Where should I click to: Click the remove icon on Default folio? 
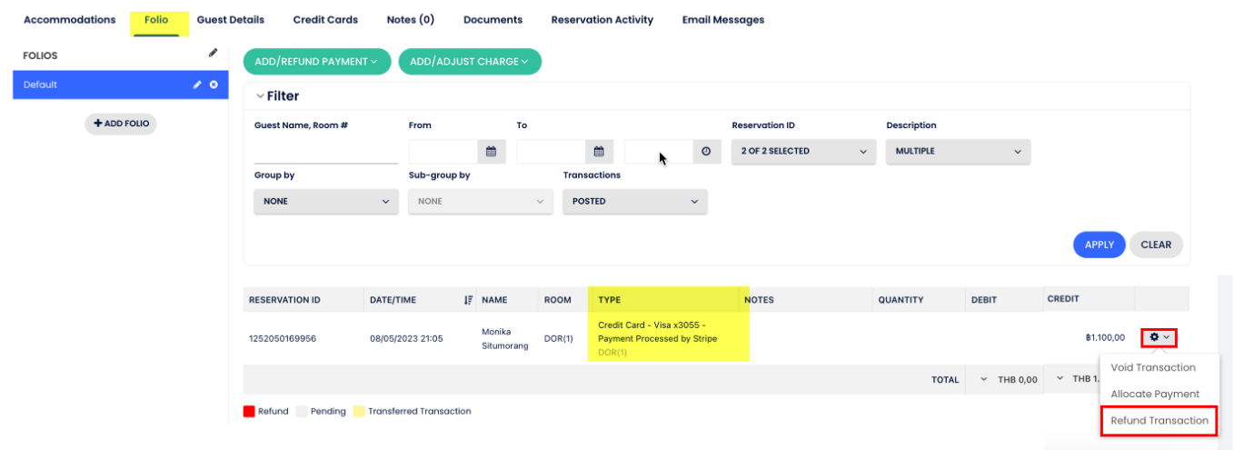[x=214, y=85]
